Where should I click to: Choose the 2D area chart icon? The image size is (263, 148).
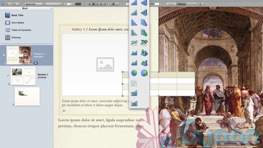(x=134, y=52)
